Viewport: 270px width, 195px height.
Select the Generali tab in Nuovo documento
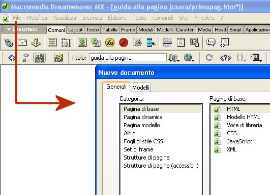coord(116,87)
